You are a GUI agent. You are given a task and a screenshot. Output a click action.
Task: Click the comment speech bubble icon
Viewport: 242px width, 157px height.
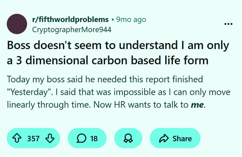(82, 139)
